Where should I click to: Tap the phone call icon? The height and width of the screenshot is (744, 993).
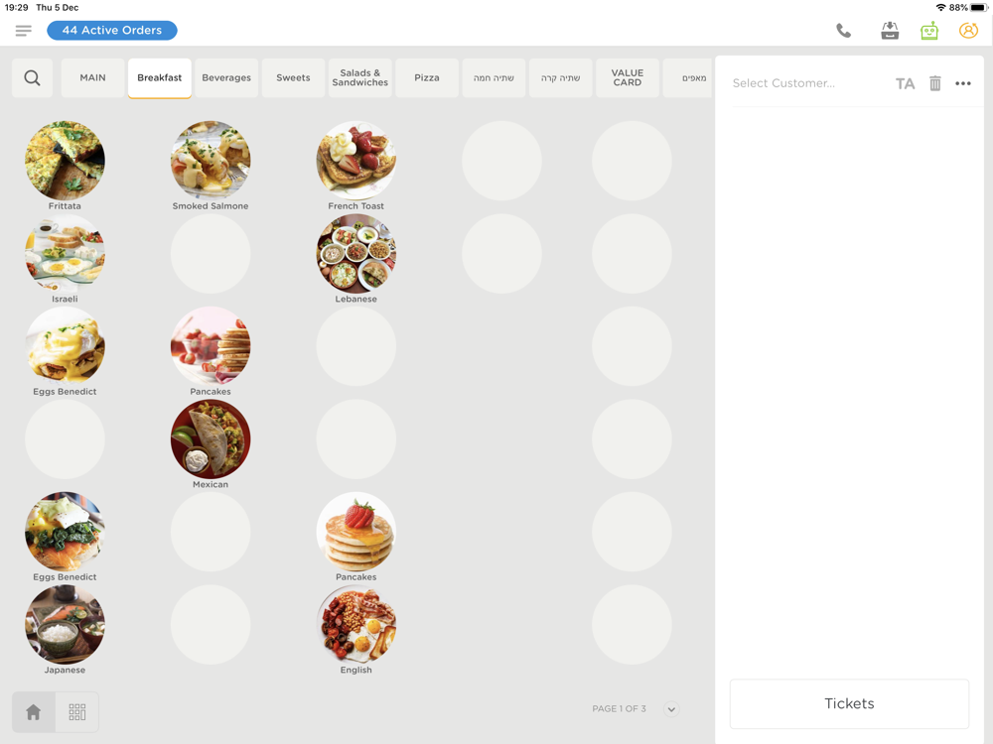click(x=843, y=31)
